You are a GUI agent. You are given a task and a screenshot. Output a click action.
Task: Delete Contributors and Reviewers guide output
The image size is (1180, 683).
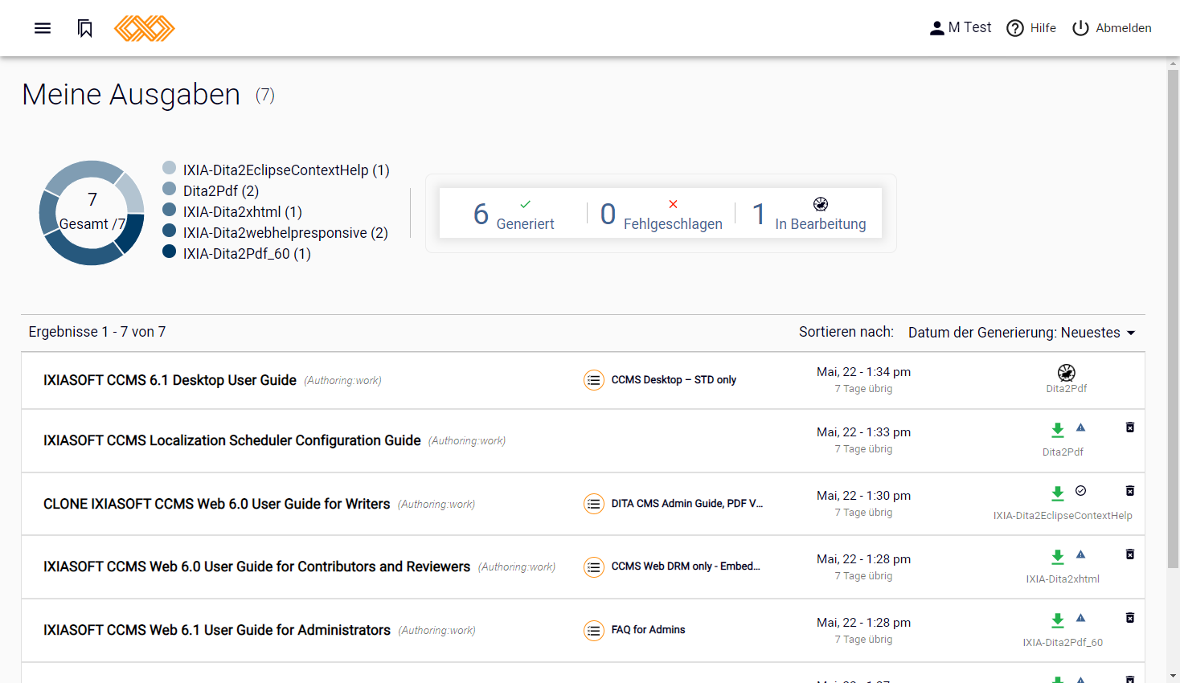pyautogui.click(x=1130, y=554)
